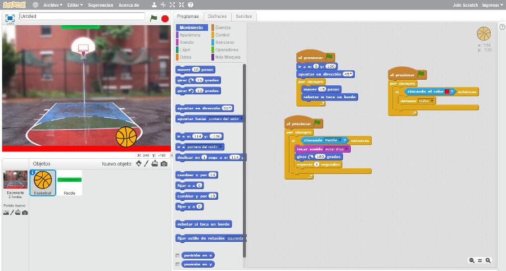Screen dimensions: 506x271
Task: Select the Control block category
Action: coord(222,35)
